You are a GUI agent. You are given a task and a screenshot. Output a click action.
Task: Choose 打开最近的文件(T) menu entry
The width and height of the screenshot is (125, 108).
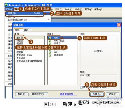click(x=28, y=20)
